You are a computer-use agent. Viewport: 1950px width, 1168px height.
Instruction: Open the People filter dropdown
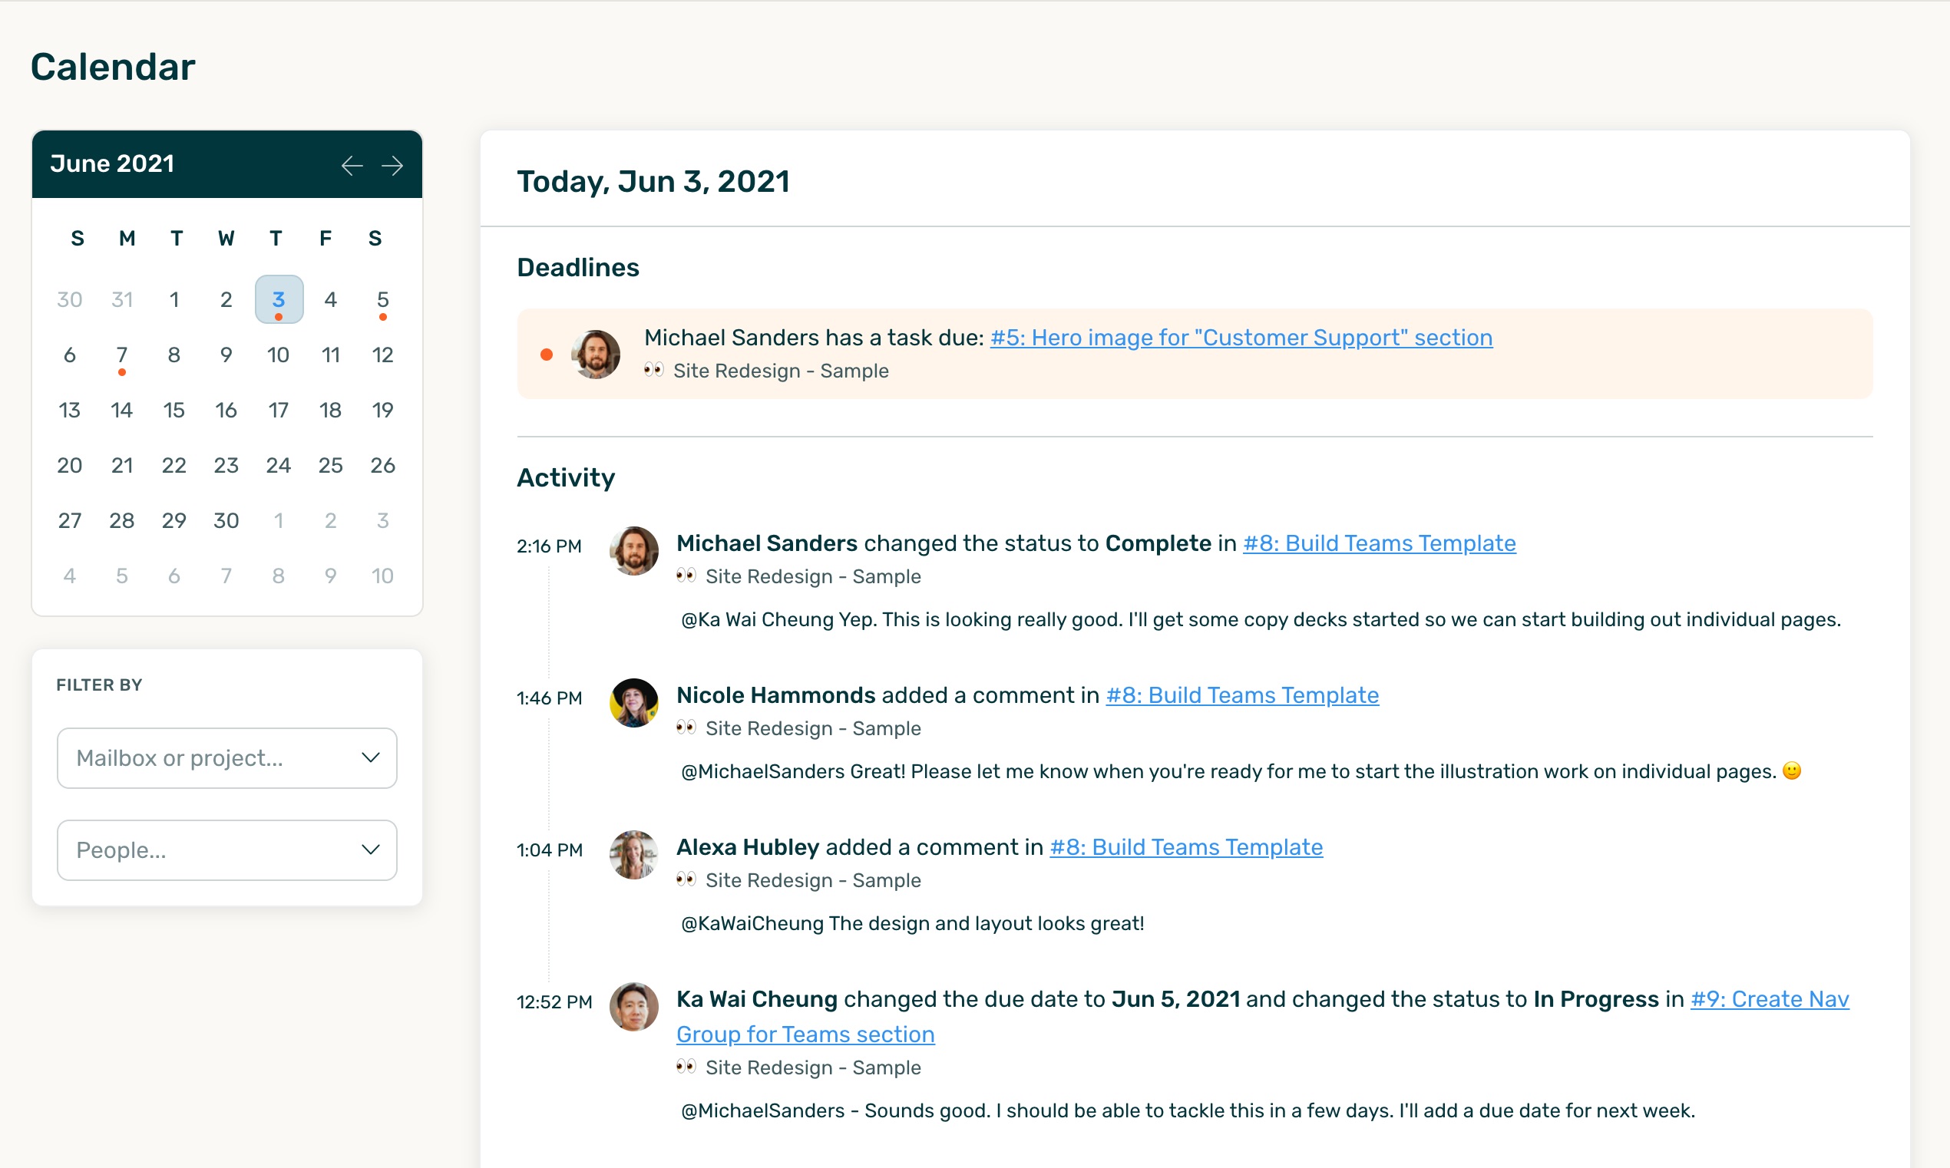click(226, 850)
